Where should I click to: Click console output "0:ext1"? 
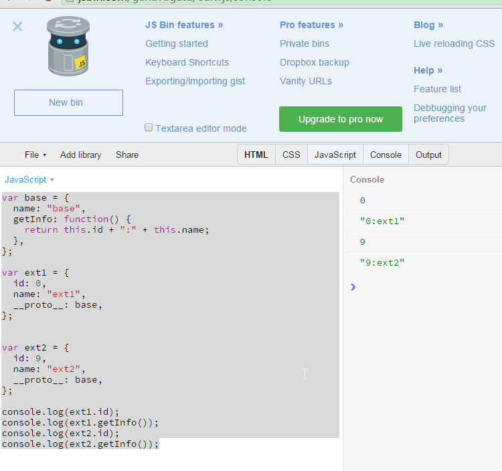382,221
